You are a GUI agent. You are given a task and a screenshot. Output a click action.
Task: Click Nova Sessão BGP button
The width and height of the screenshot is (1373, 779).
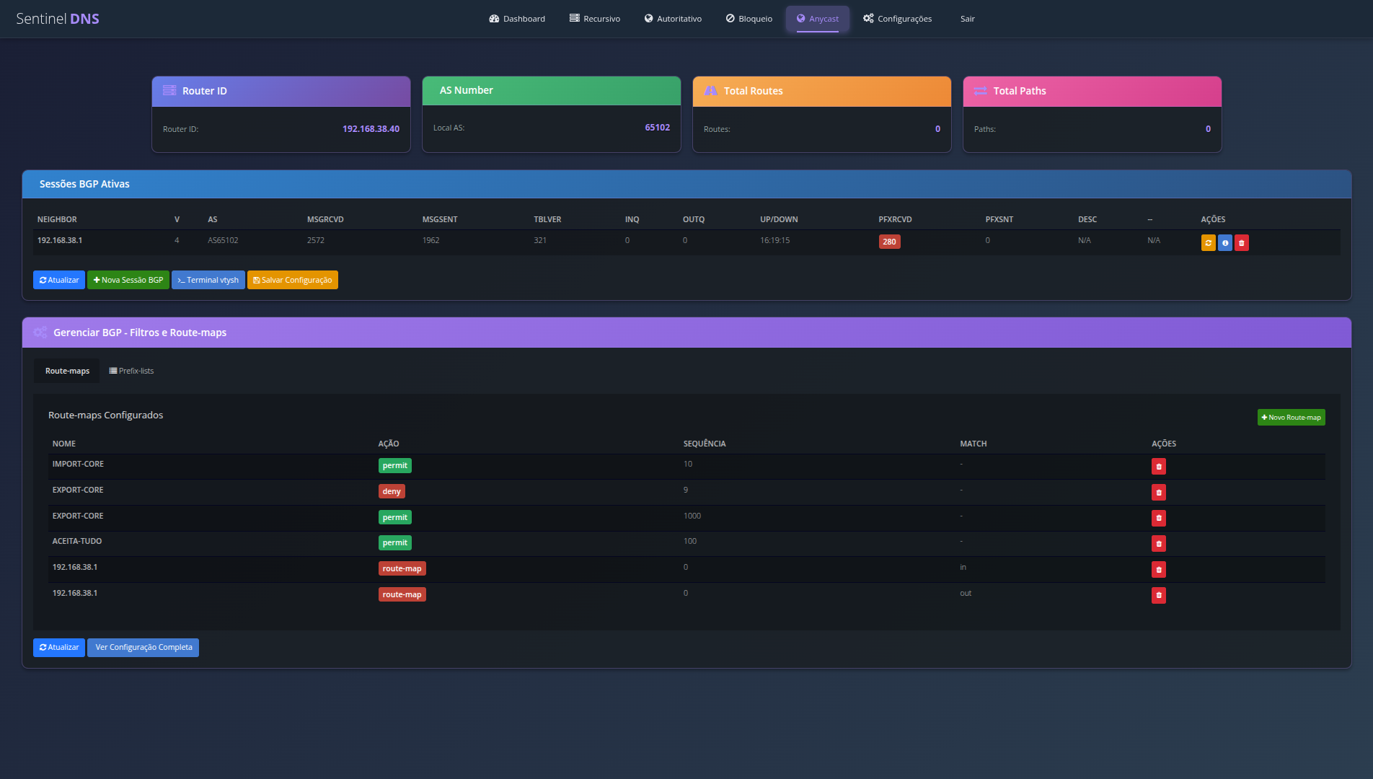(128, 280)
